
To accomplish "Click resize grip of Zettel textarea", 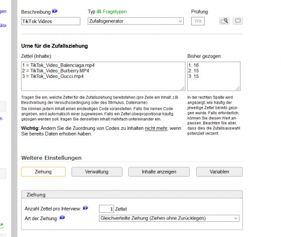I will (183, 89).
